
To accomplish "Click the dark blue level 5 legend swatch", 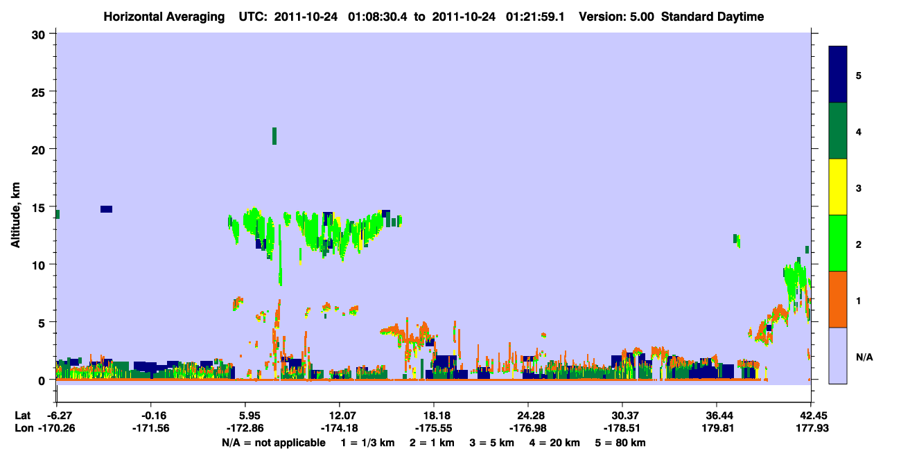I will click(x=838, y=75).
